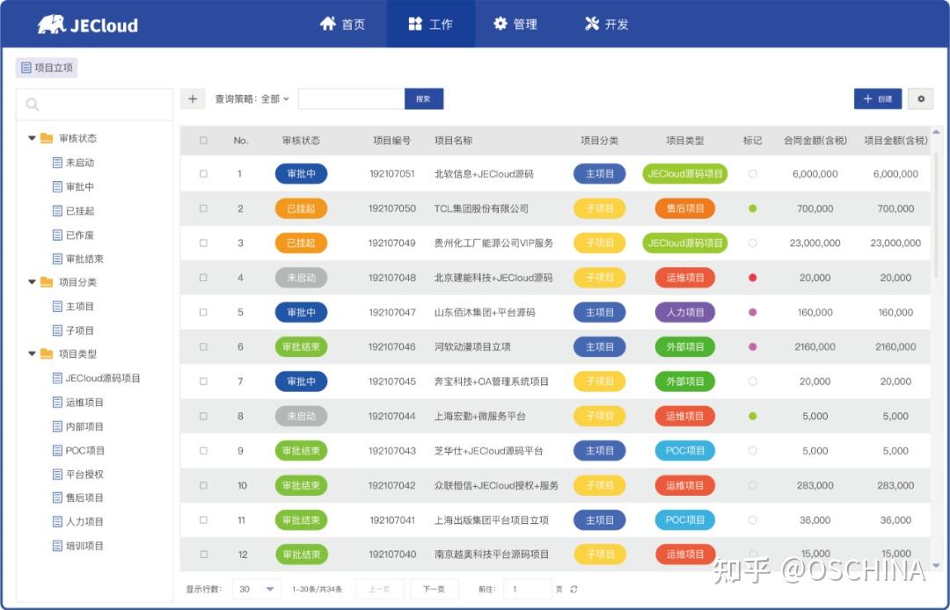The image size is (950, 610).
Task: Click the page number input field near 前往
Action: point(529,589)
